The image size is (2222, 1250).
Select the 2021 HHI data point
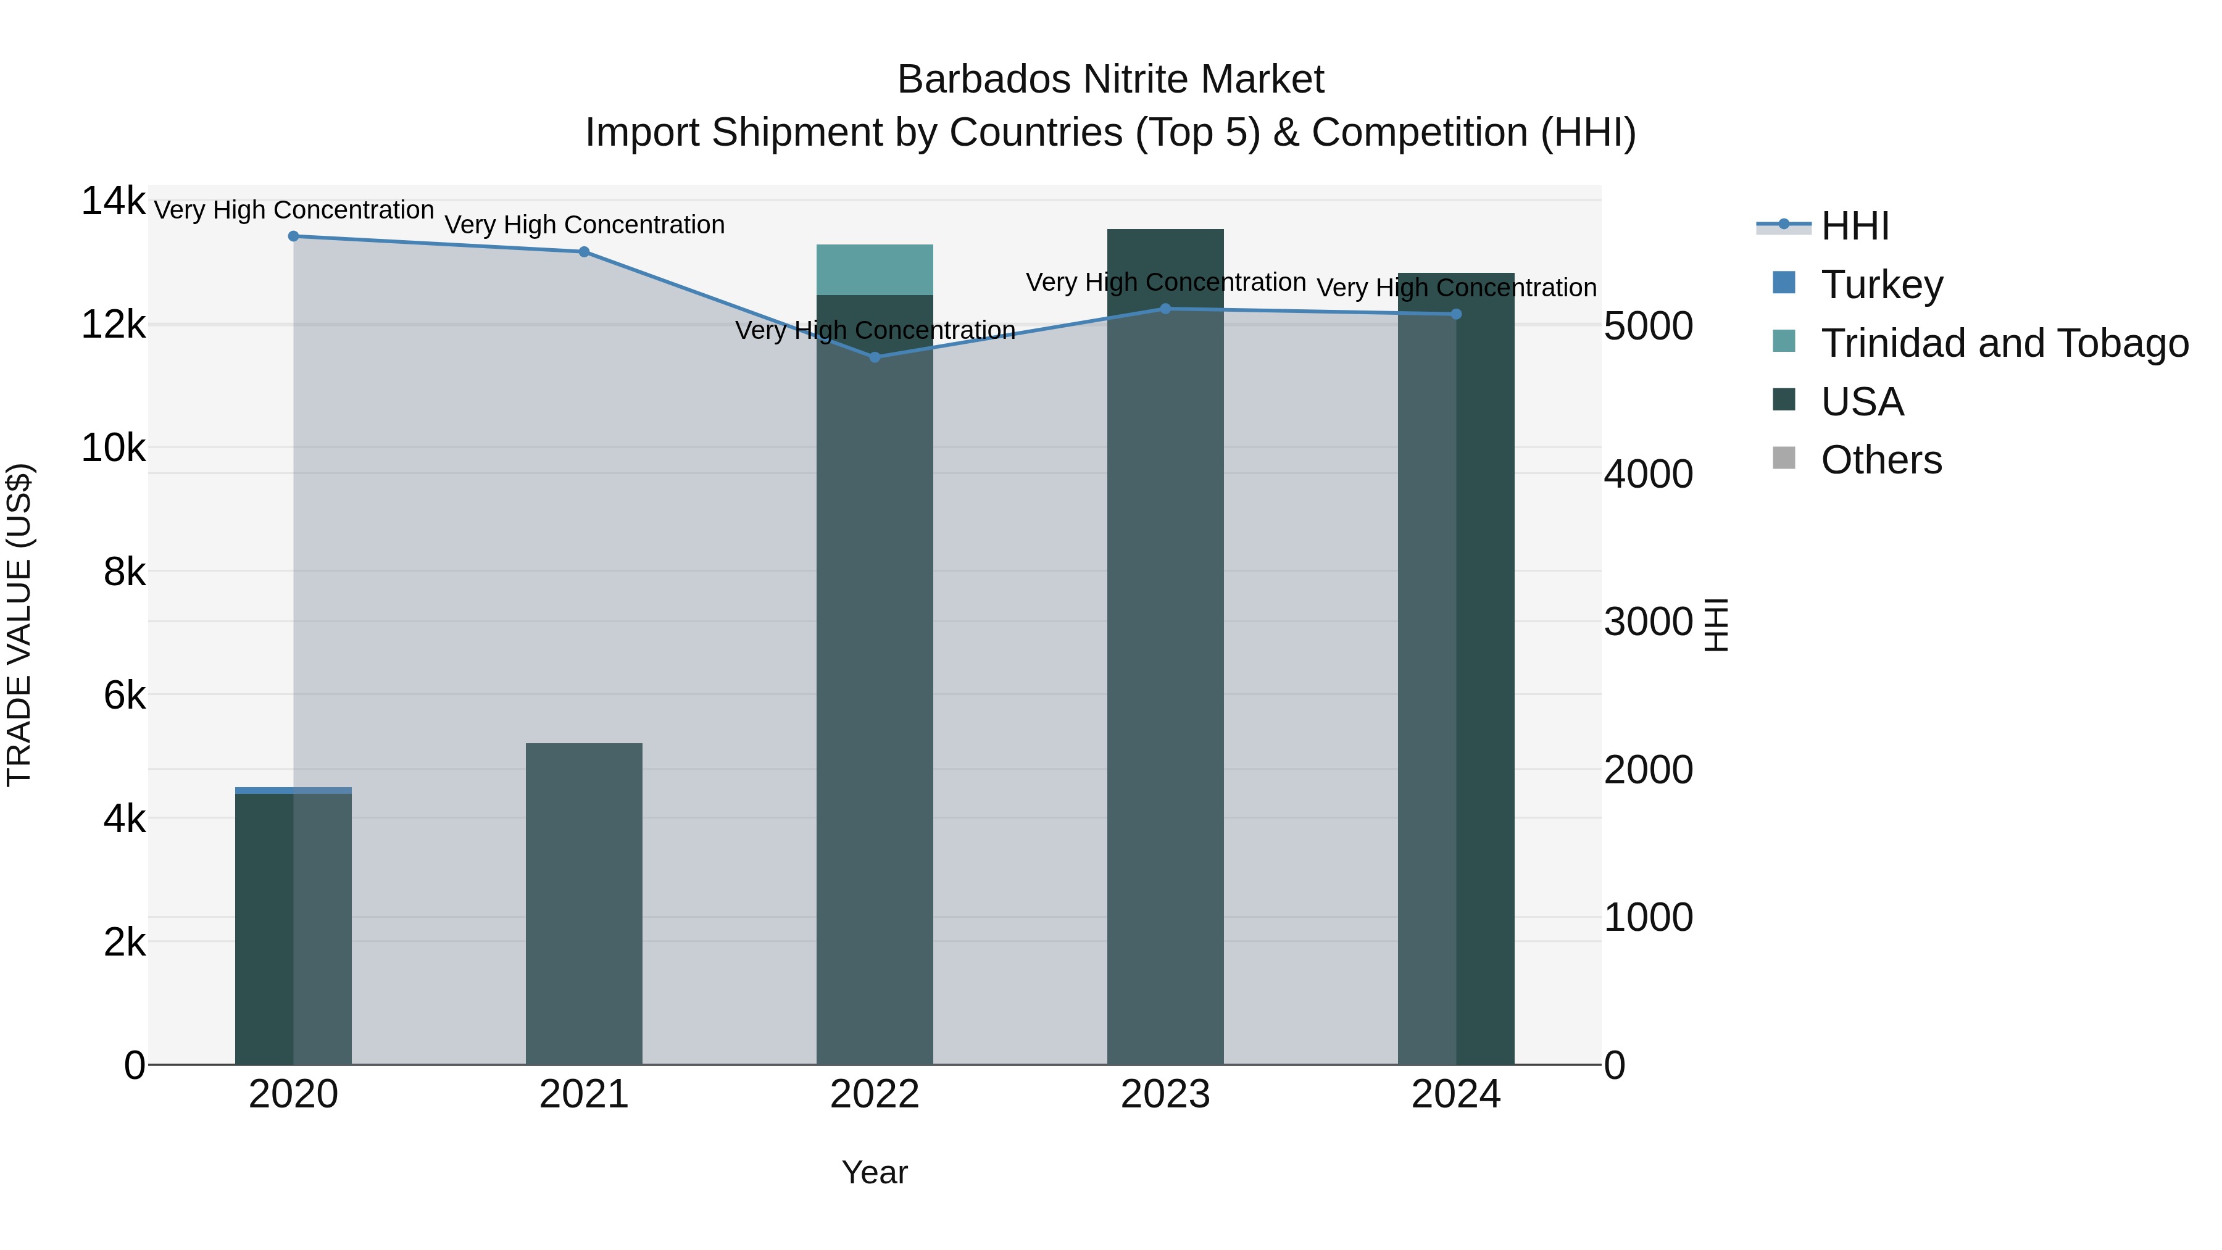584,252
